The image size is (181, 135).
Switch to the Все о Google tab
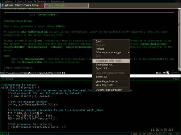click(x=66, y=5)
